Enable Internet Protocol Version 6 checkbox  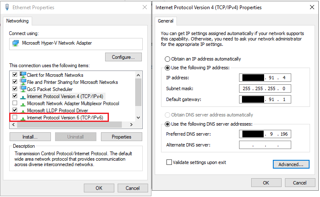15,118
